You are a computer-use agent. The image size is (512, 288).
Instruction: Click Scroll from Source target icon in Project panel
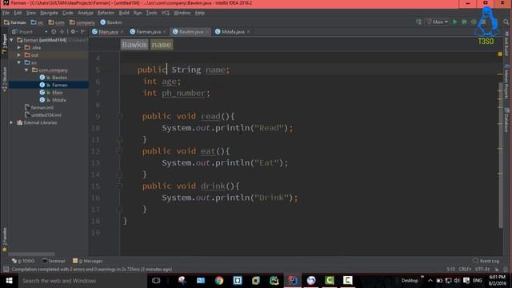pos(54,32)
